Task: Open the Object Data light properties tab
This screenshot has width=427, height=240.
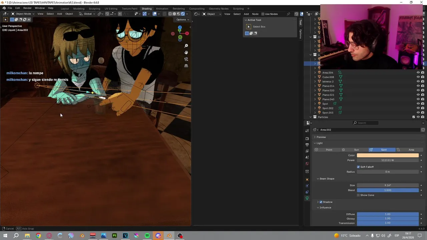Action: pos(307,198)
